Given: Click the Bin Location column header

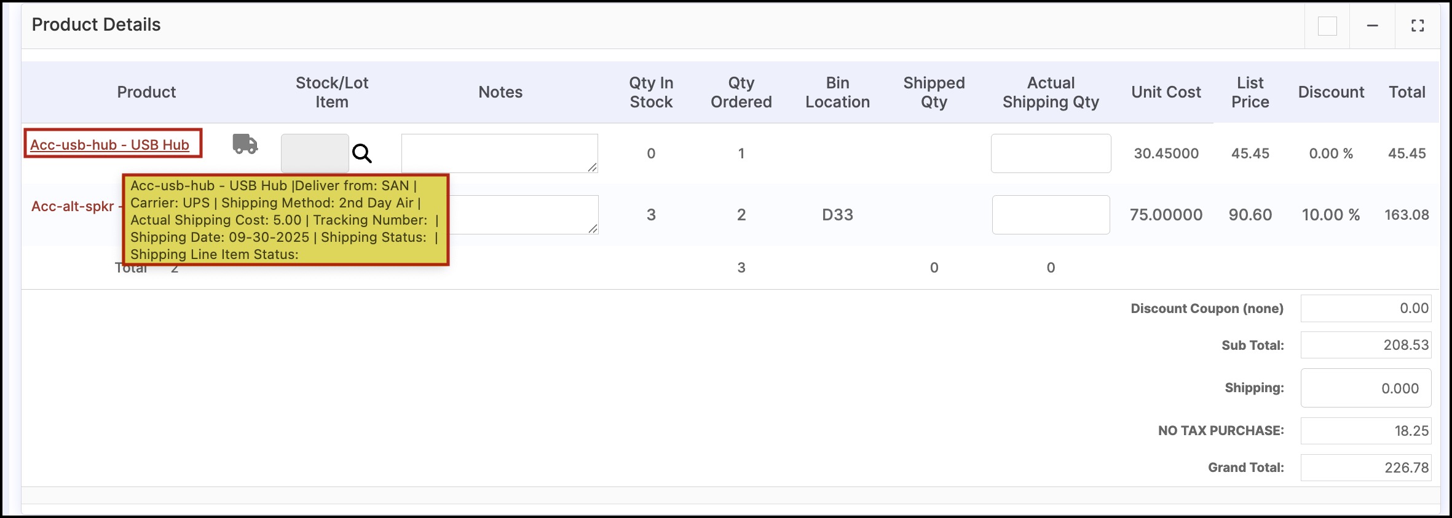Looking at the screenshot, I should (837, 92).
